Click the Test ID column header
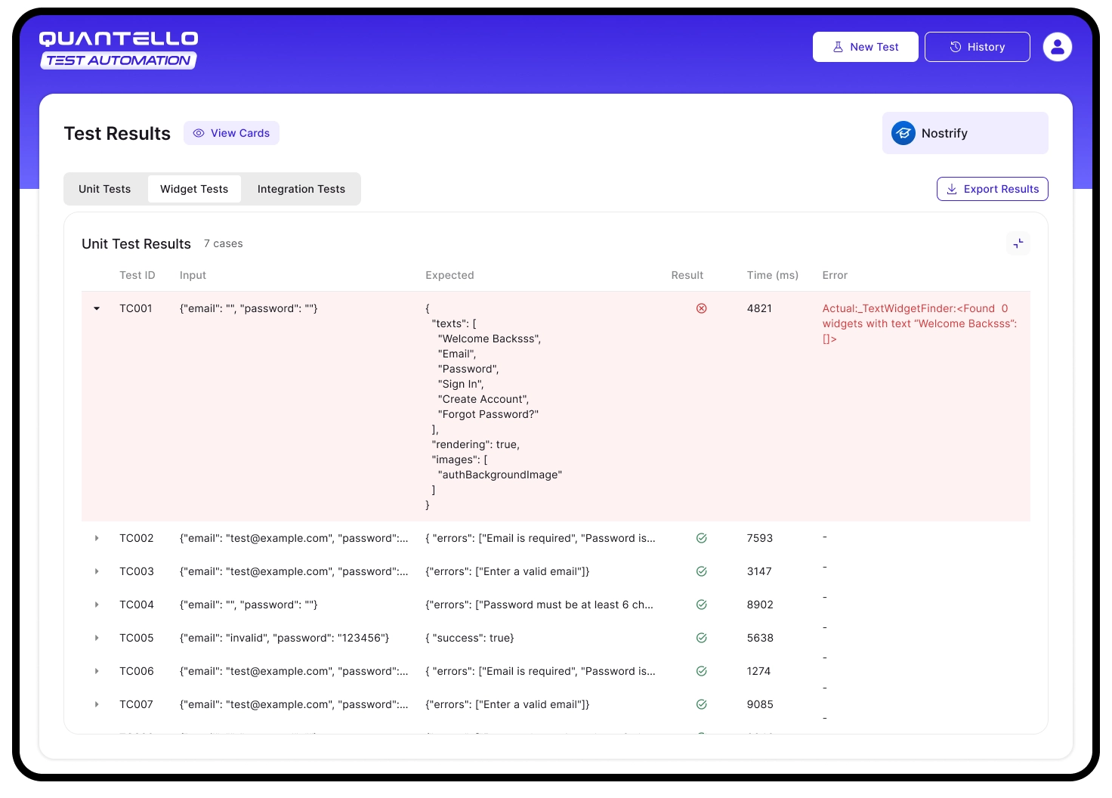This screenshot has height=798, width=1112. (x=137, y=275)
